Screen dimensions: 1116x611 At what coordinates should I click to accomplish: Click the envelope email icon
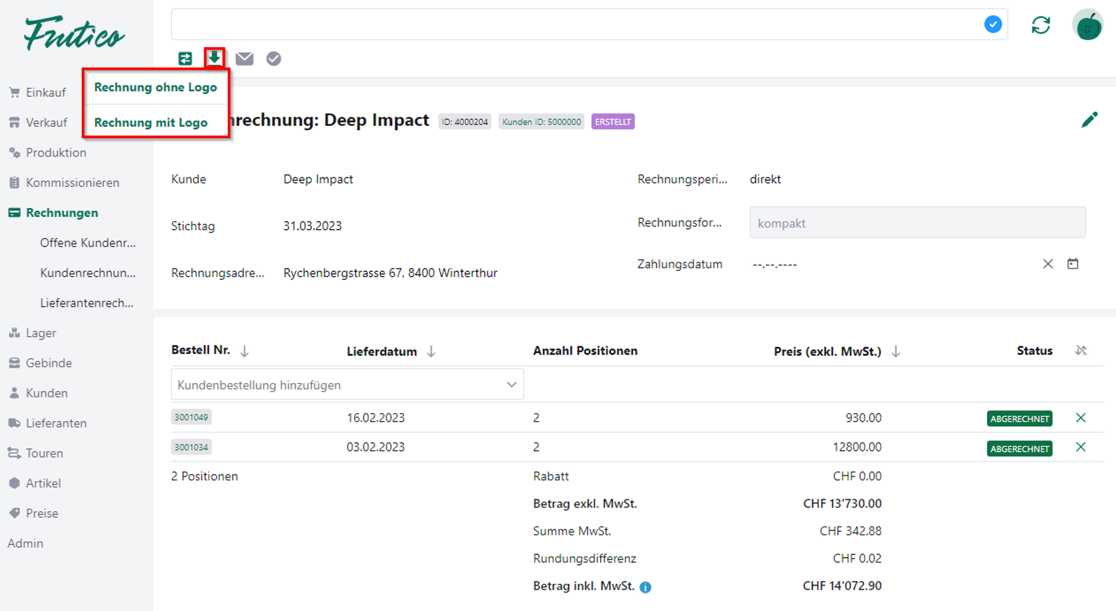coord(244,59)
